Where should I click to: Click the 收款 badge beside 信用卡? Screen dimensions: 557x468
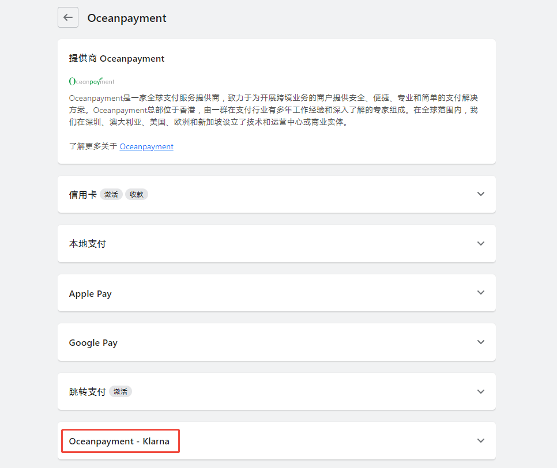[x=137, y=195]
